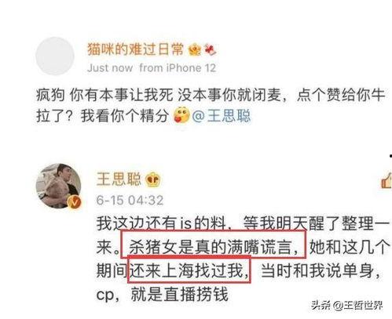Open the 王思聪 username in comment

(x=119, y=179)
